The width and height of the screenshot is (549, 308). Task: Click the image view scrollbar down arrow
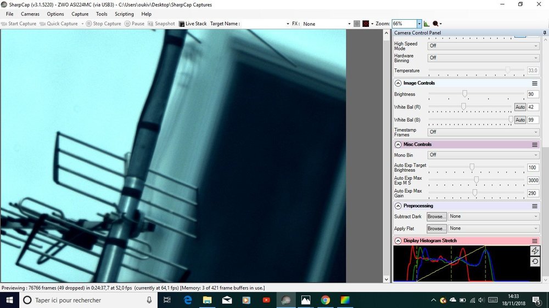[386, 279]
